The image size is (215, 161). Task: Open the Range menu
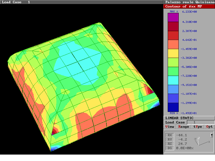(184, 127)
